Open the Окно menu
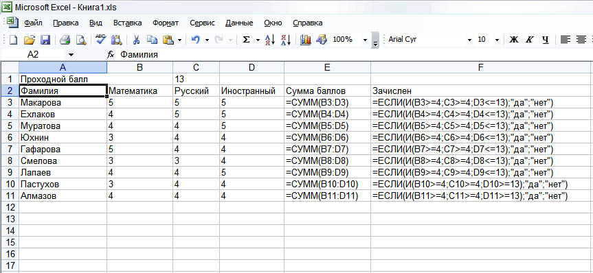The width and height of the screenshot is (593, 273). tap(273, 23)
